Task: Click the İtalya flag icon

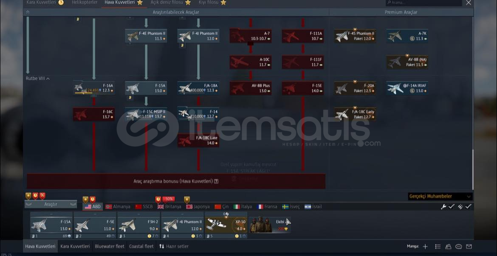Action: pos(237,207)
